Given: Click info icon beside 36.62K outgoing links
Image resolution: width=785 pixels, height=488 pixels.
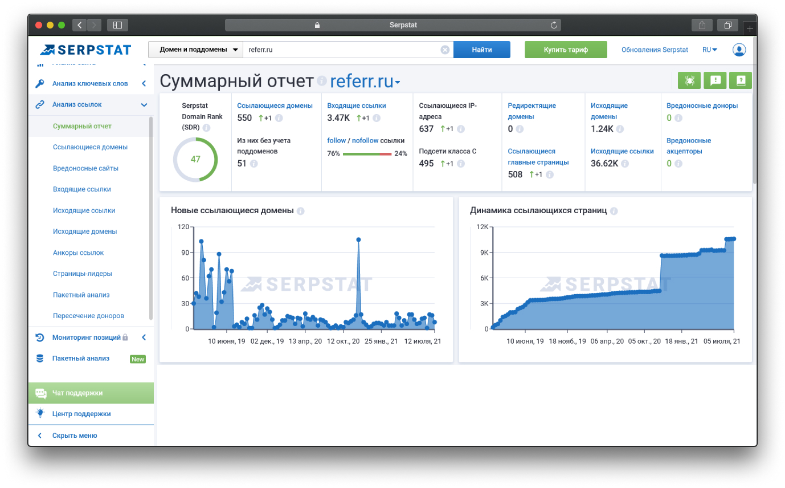Looking at the screenshot, I should [625, 164].
